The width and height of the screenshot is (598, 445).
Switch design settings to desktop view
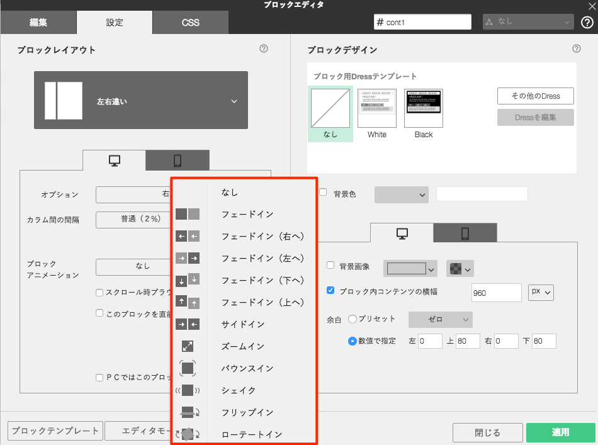click(x=402, y=233)
